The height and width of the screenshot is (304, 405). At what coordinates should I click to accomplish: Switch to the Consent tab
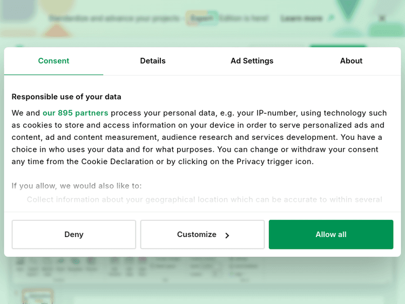(x=53, y=61)
